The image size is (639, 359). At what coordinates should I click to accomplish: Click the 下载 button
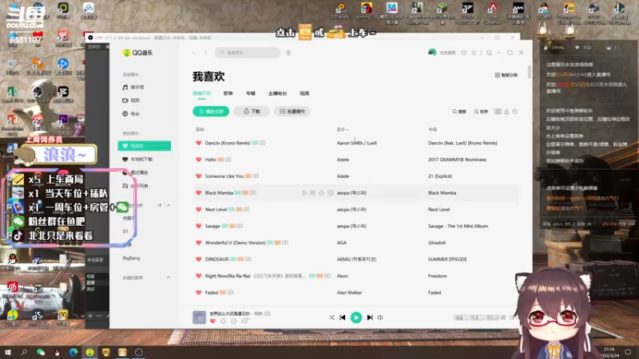coord(252,112)
